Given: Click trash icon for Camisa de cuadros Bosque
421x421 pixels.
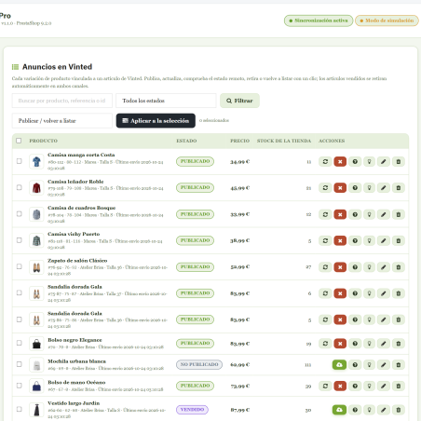Looking at the screenshot, I should [399, 214].
